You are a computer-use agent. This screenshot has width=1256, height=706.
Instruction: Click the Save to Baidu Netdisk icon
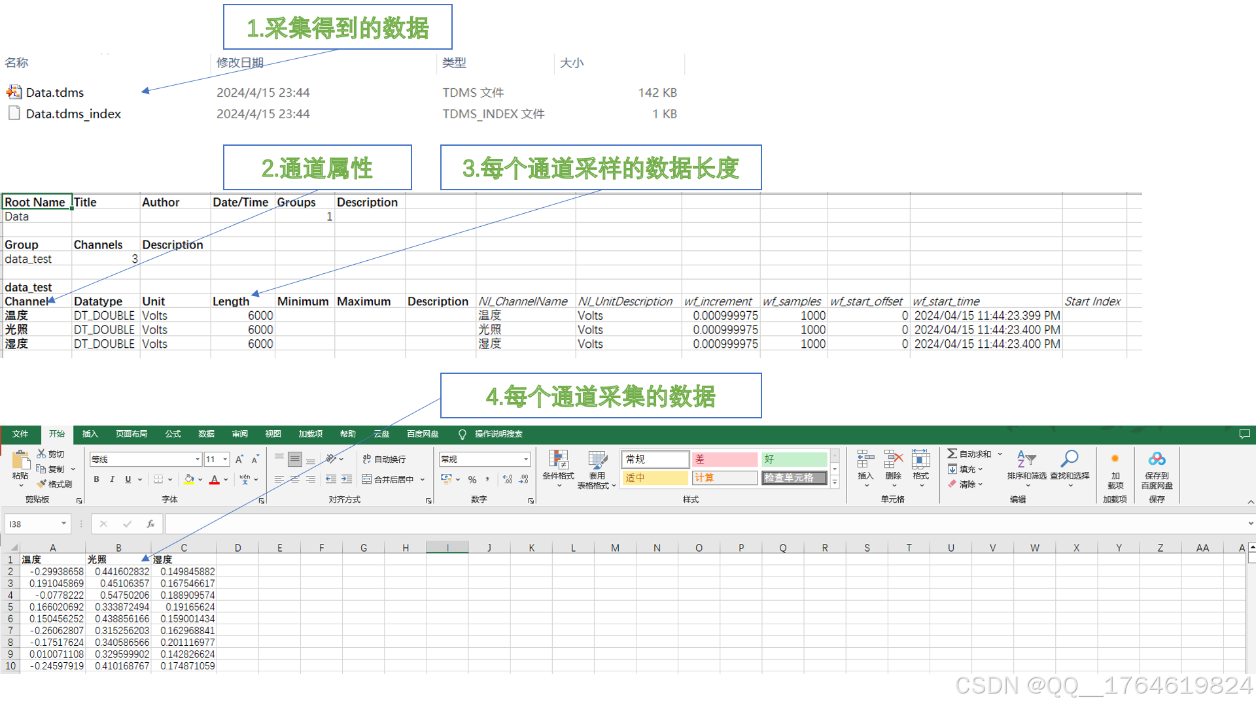1157,460
